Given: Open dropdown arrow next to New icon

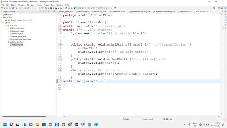Looking at the screenshot, I should point(4,8).
